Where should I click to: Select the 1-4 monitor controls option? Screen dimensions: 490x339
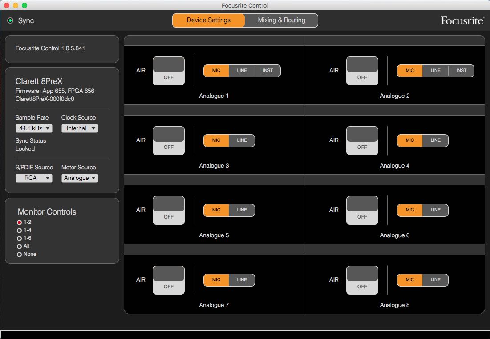[x=19, y=231]
